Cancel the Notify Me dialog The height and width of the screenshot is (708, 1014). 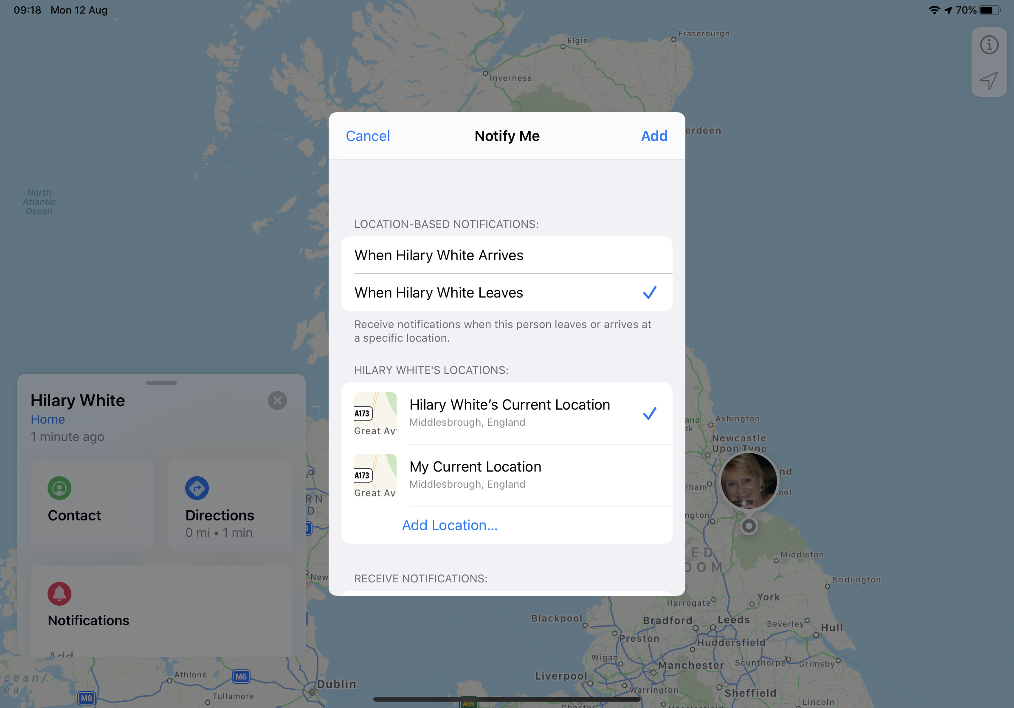coord(367,136)
